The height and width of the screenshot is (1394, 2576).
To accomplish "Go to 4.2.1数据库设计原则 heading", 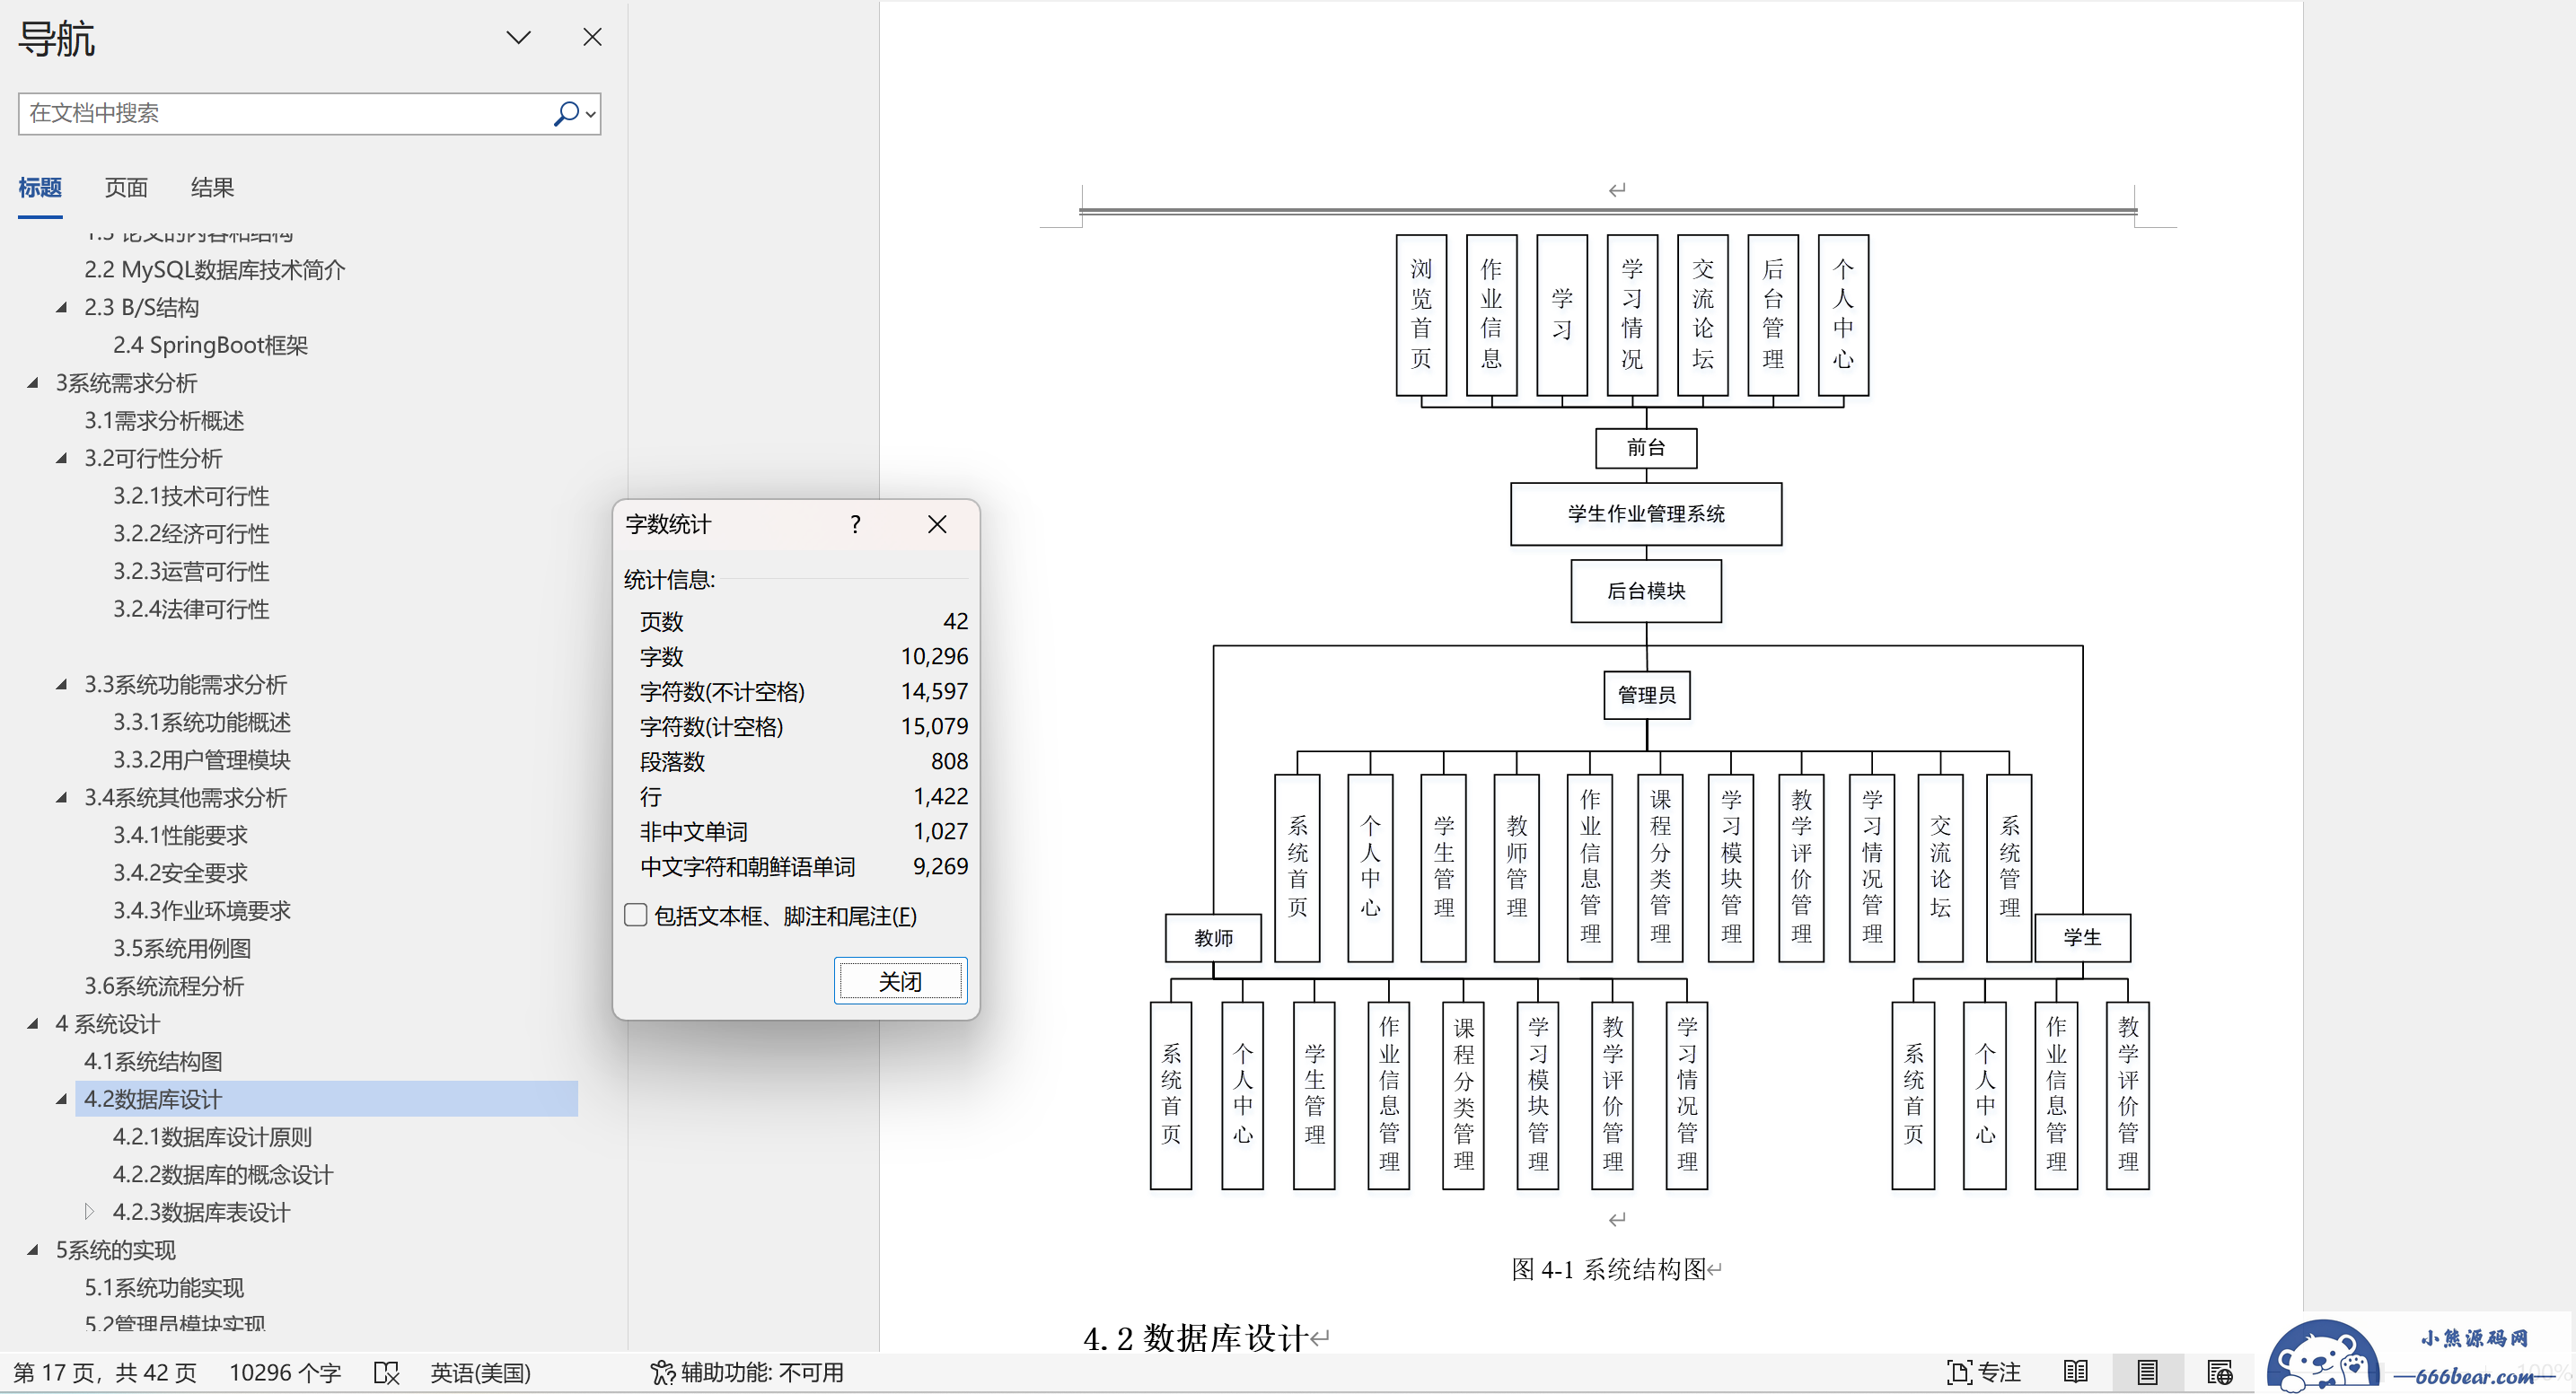I will click(213, 1137).
